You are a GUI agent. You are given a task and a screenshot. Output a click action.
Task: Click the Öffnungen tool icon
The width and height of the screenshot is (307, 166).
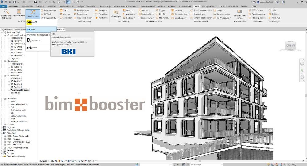(116, 14)
